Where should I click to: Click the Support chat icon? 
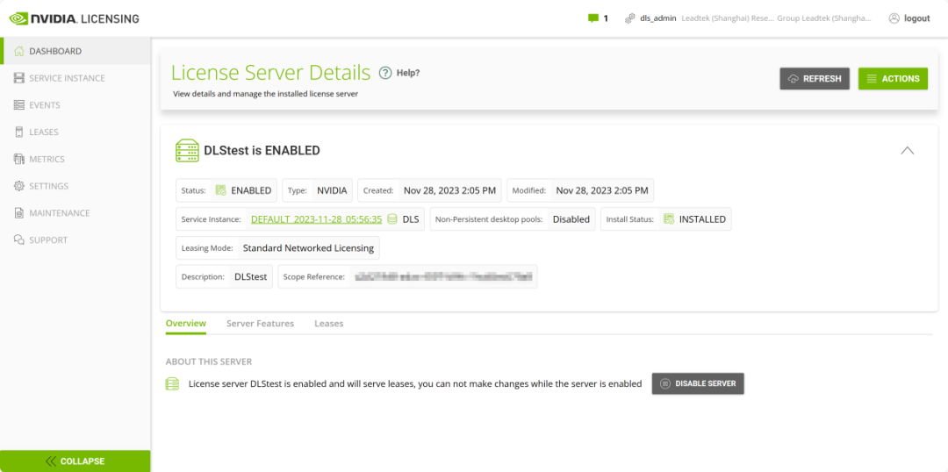coord(18,240)
